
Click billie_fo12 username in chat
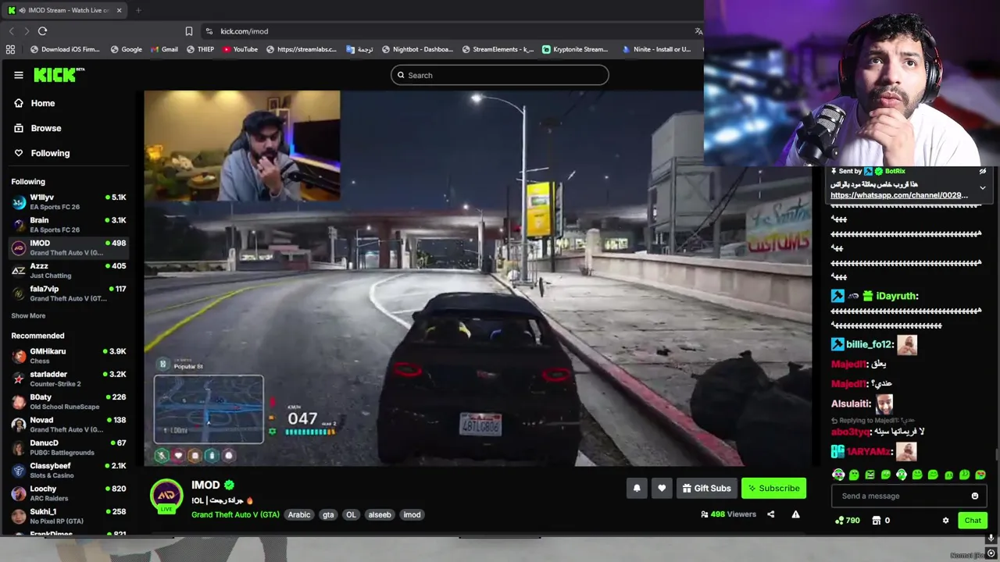[869, 344]
